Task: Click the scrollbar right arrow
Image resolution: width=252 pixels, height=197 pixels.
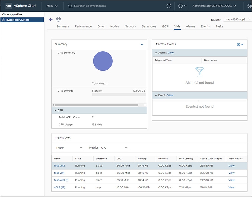Action: pyautogui.click(x=145, y=105)
